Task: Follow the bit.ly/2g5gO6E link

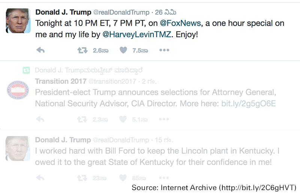Action: pos(248,103)
